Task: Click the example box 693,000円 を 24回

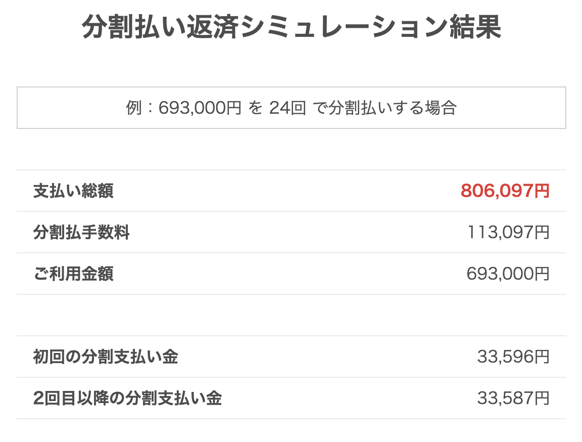Action: pos(292,108)
